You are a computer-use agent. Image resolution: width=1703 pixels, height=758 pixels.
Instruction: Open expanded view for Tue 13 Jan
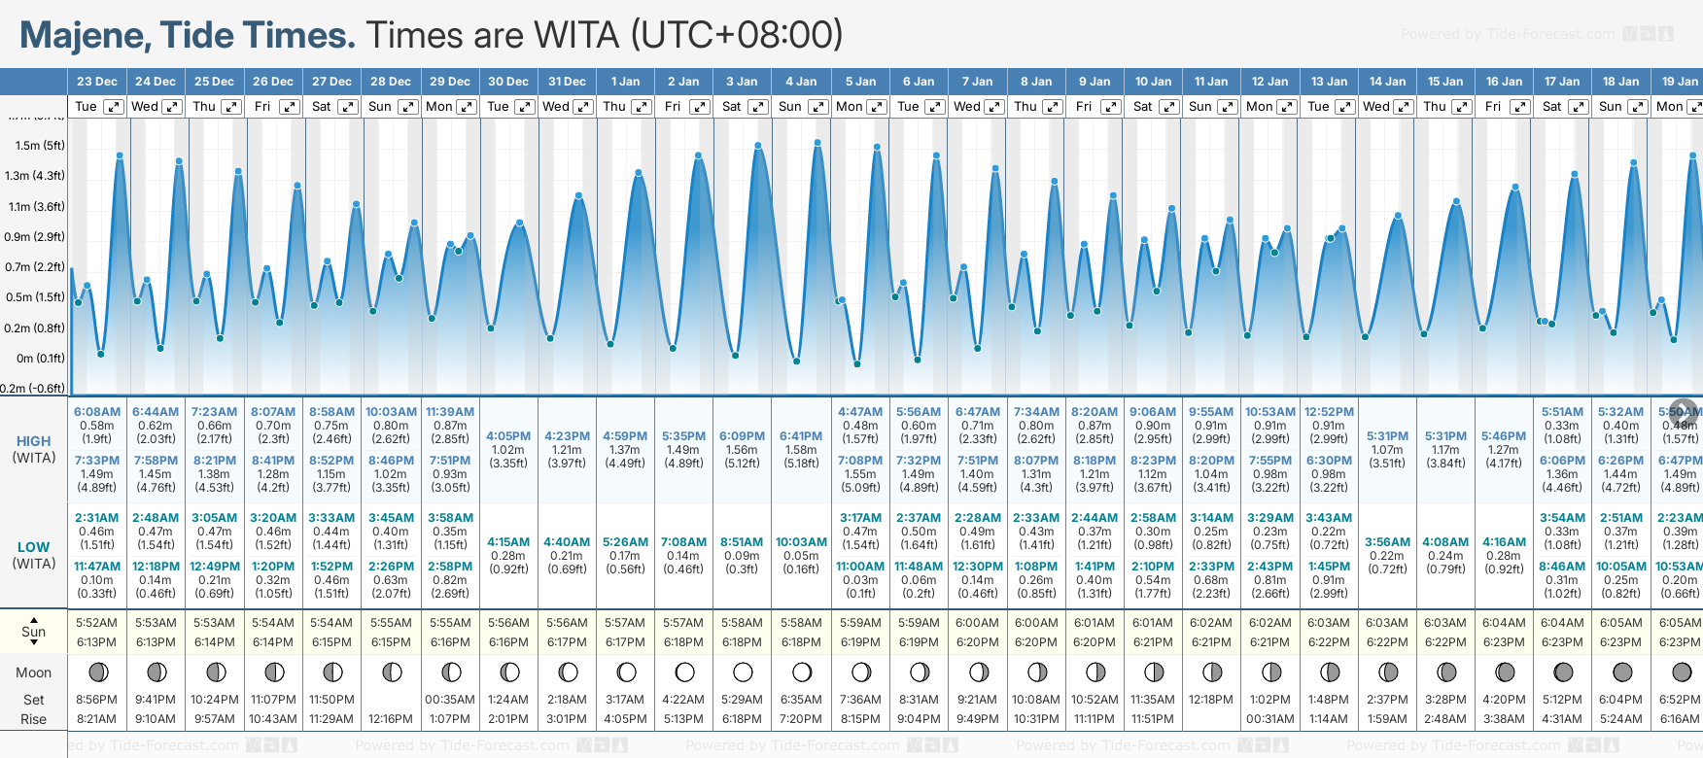tap(1345, 107)
